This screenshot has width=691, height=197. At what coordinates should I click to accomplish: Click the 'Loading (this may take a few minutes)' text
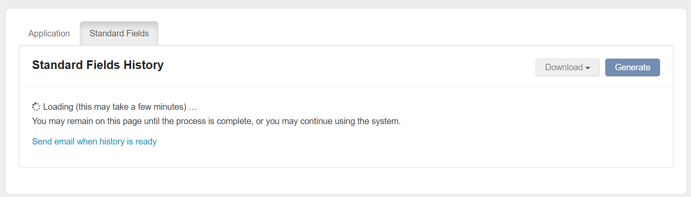(x=115, y=107)
